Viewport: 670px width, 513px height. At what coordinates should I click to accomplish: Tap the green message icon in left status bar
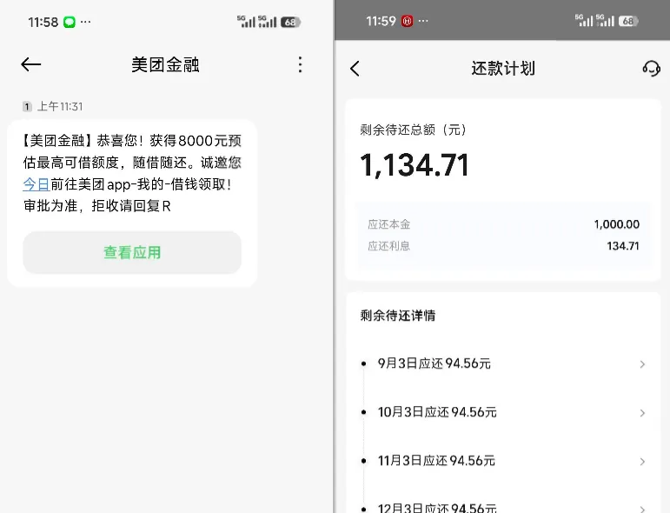click(70, 22)
